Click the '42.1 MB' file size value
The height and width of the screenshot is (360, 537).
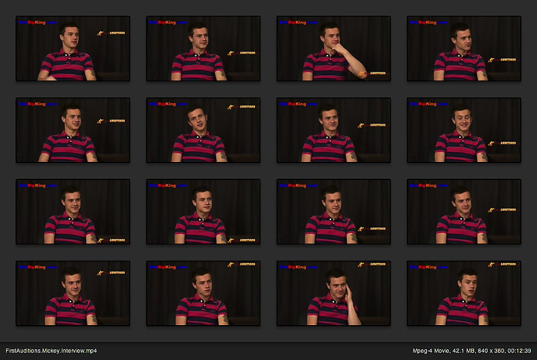tap(463, 351)
